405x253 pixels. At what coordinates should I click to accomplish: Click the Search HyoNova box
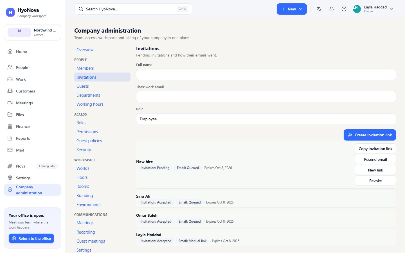coord(133,9)
